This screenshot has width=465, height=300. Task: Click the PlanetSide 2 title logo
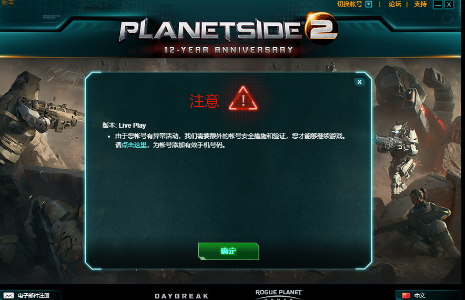(228, 29)
